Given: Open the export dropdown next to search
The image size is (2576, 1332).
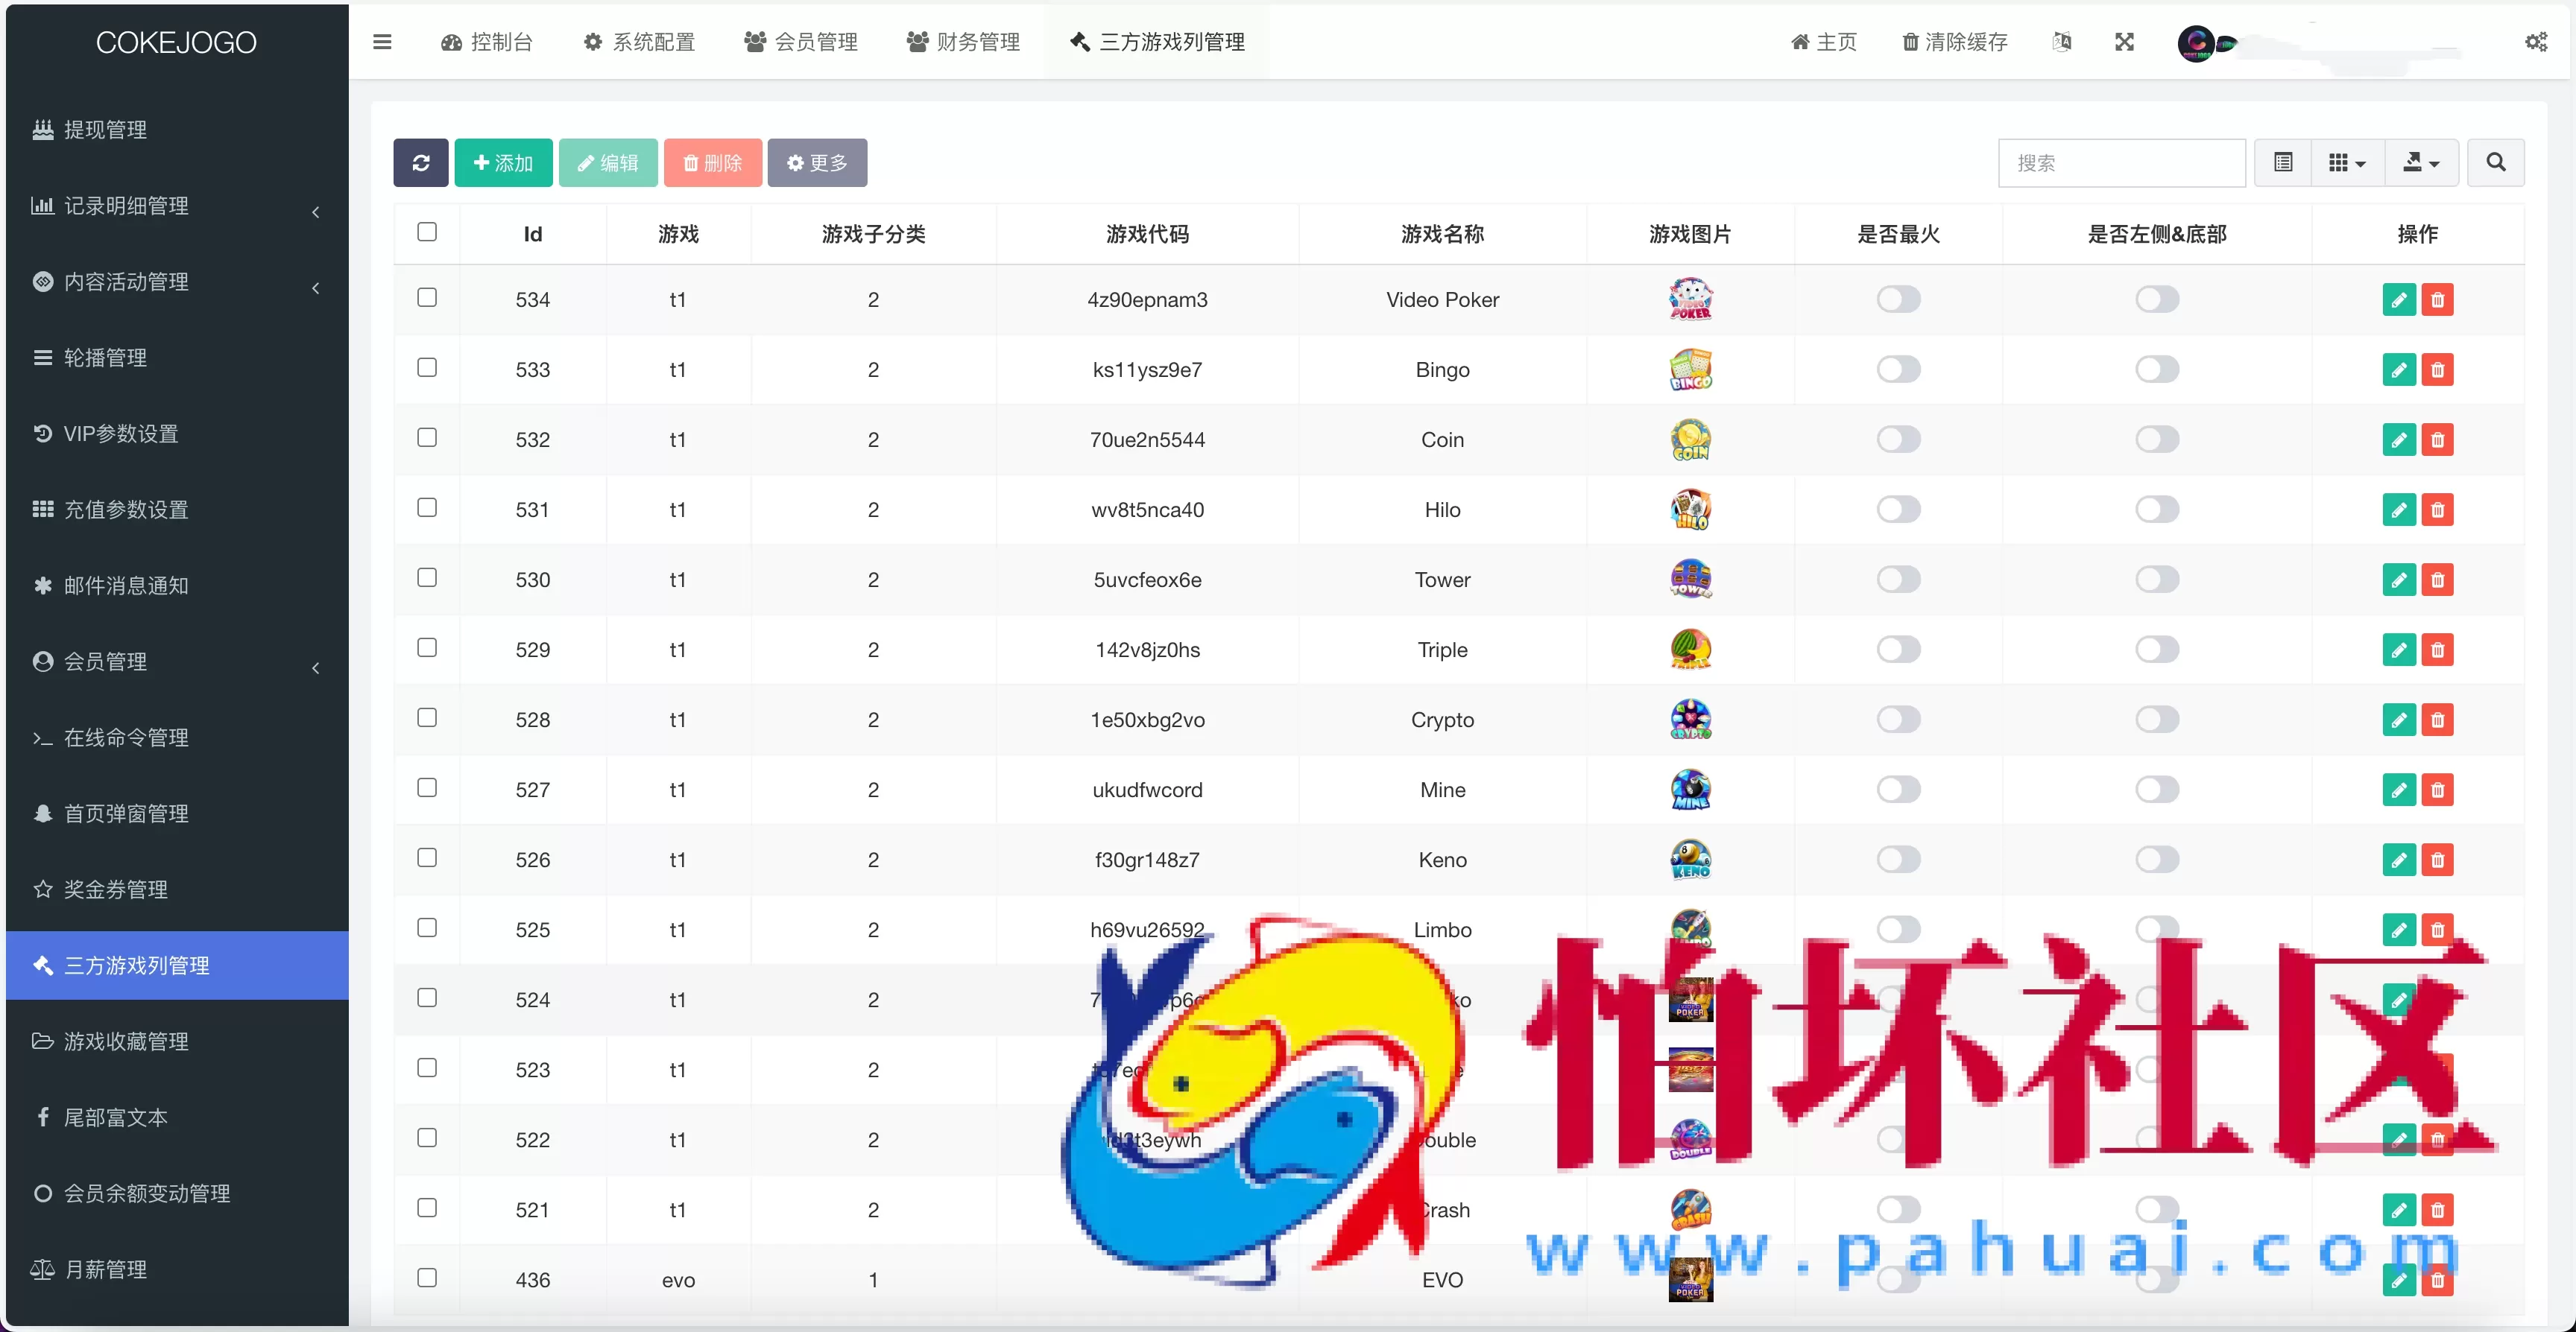Looking at the screenshot, I should tap(2420, 161).
